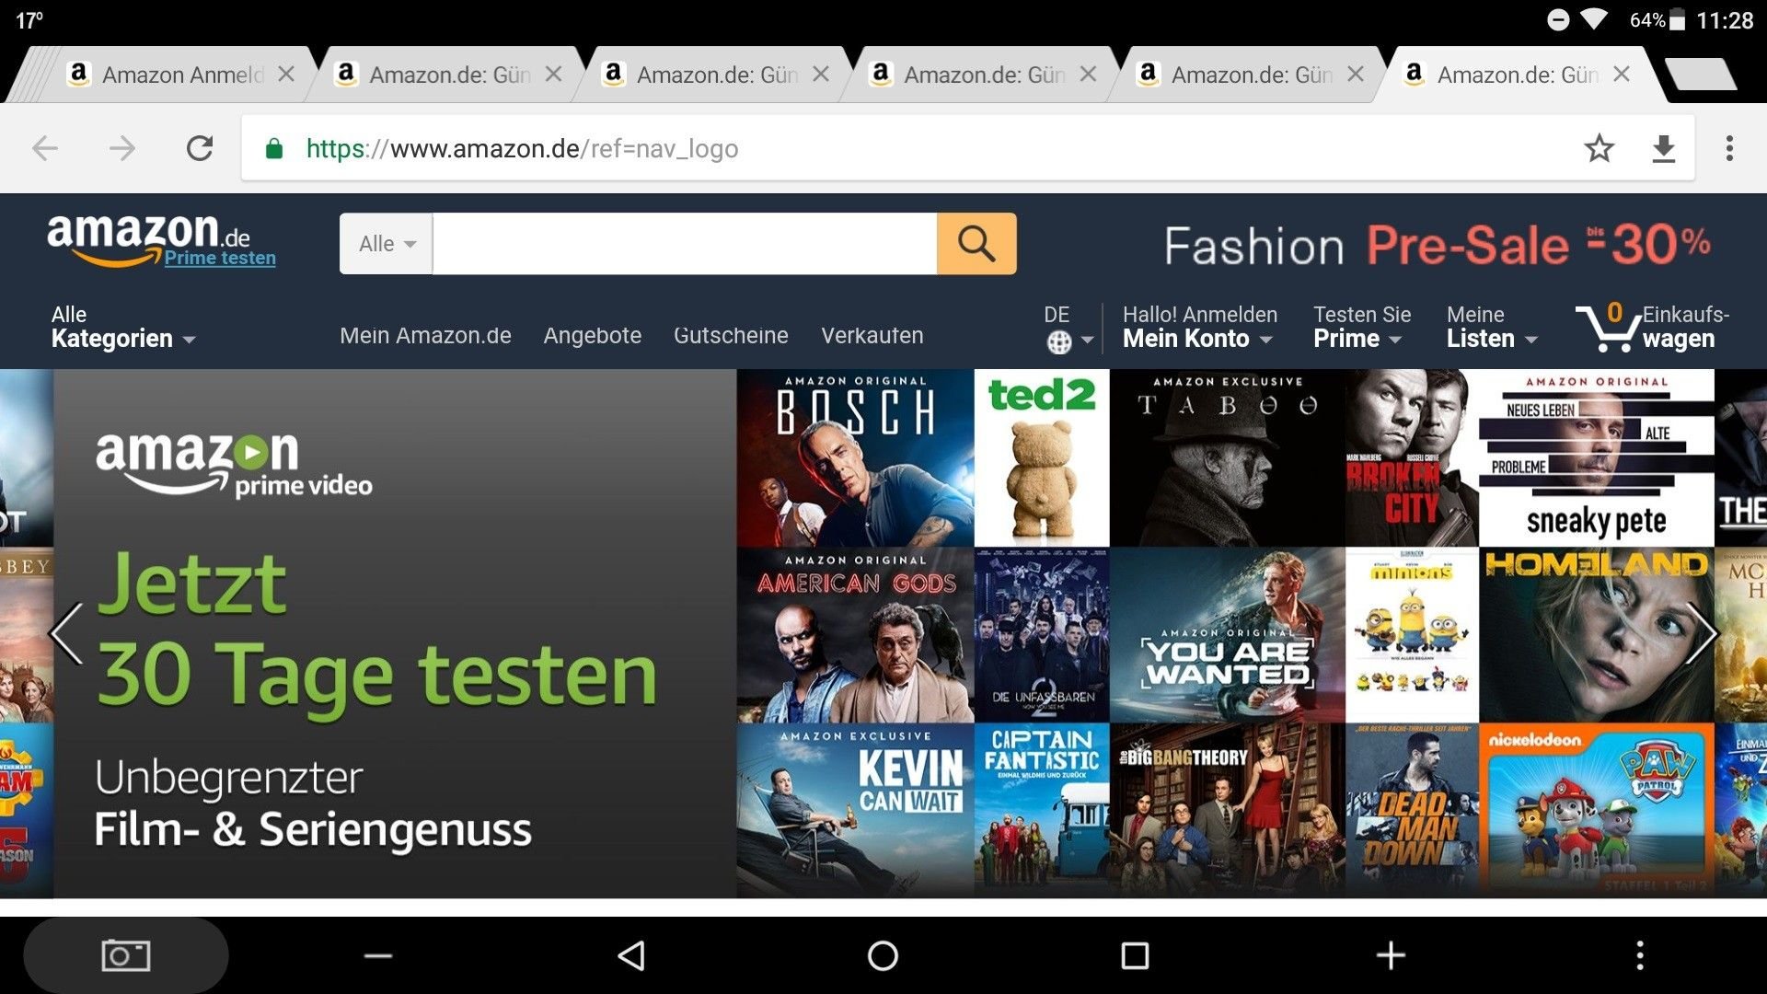
Task: Tap the screenshot camera icon in navigation bar
Action: point(125,955)
